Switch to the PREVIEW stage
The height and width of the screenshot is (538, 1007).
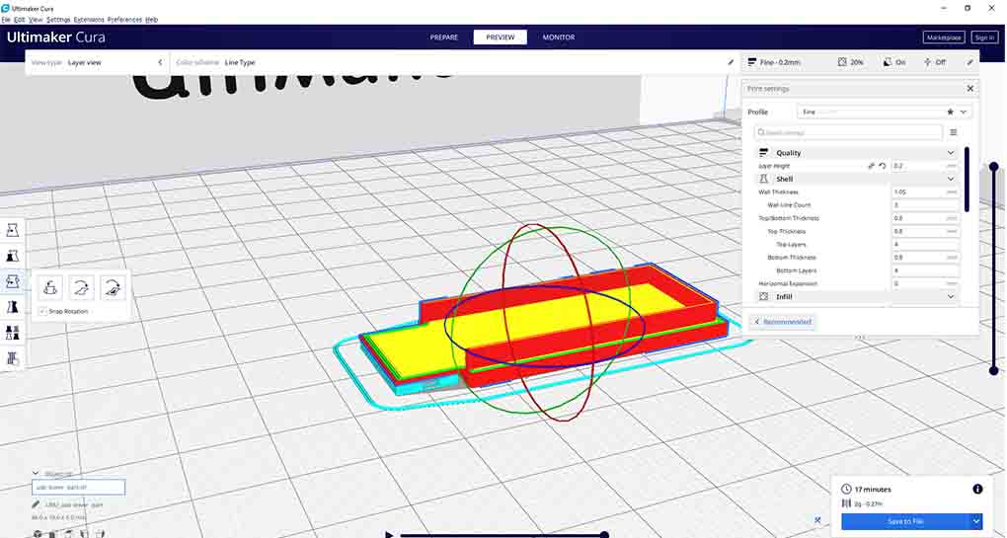(x=501, y=38)
